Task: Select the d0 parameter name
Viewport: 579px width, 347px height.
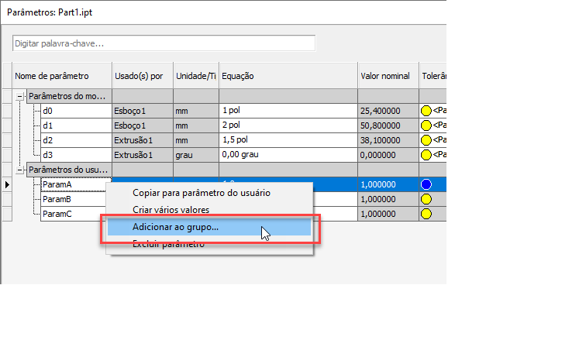Action: pyautogui.click(x=76, y=111)
